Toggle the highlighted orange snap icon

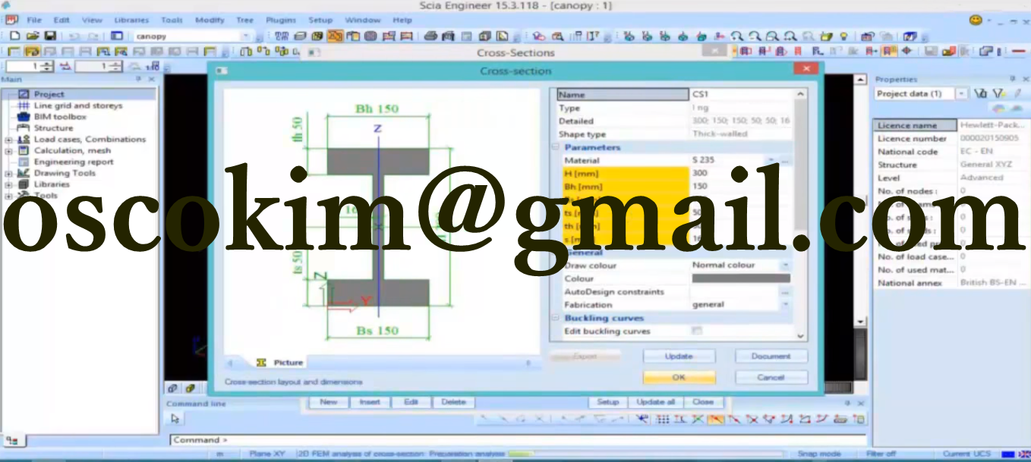[715, 419]
